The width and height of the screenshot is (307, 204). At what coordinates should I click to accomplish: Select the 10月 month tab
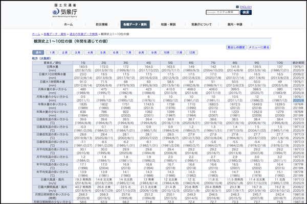click(x=167, y=53)
